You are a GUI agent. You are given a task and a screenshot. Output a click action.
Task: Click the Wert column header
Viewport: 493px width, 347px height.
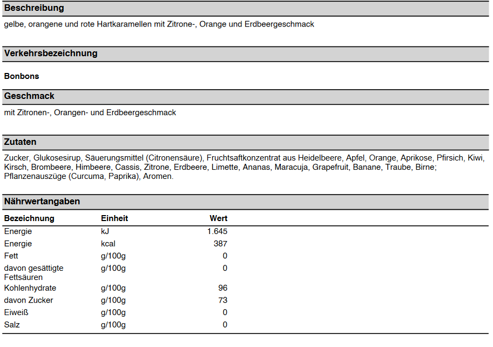pyautogui.click(x=219, y=218)
